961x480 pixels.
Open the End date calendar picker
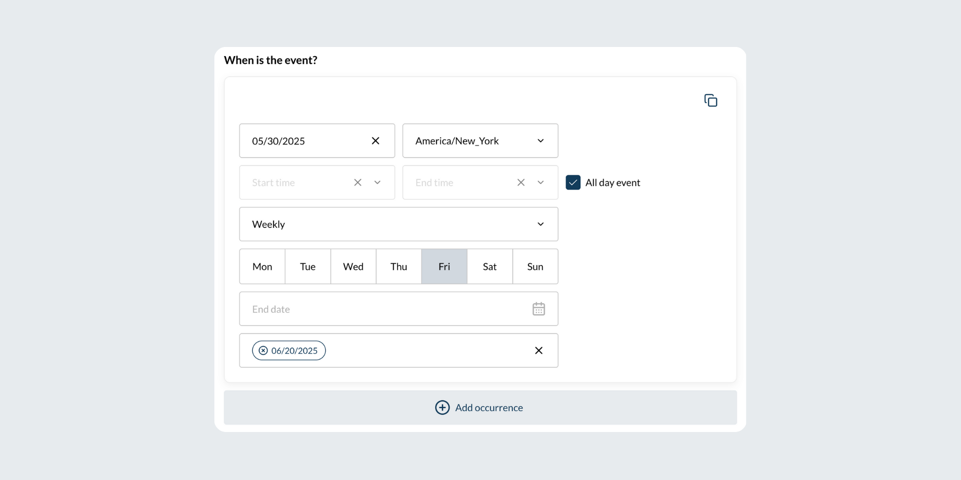(539, 309)
